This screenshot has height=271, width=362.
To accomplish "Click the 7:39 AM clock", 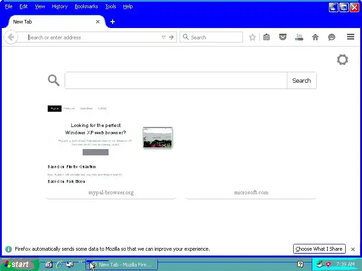I will [345, 264].
